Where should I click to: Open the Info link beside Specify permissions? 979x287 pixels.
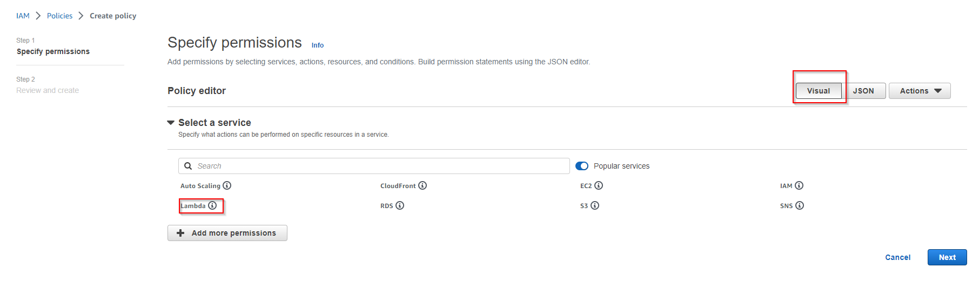318,45
